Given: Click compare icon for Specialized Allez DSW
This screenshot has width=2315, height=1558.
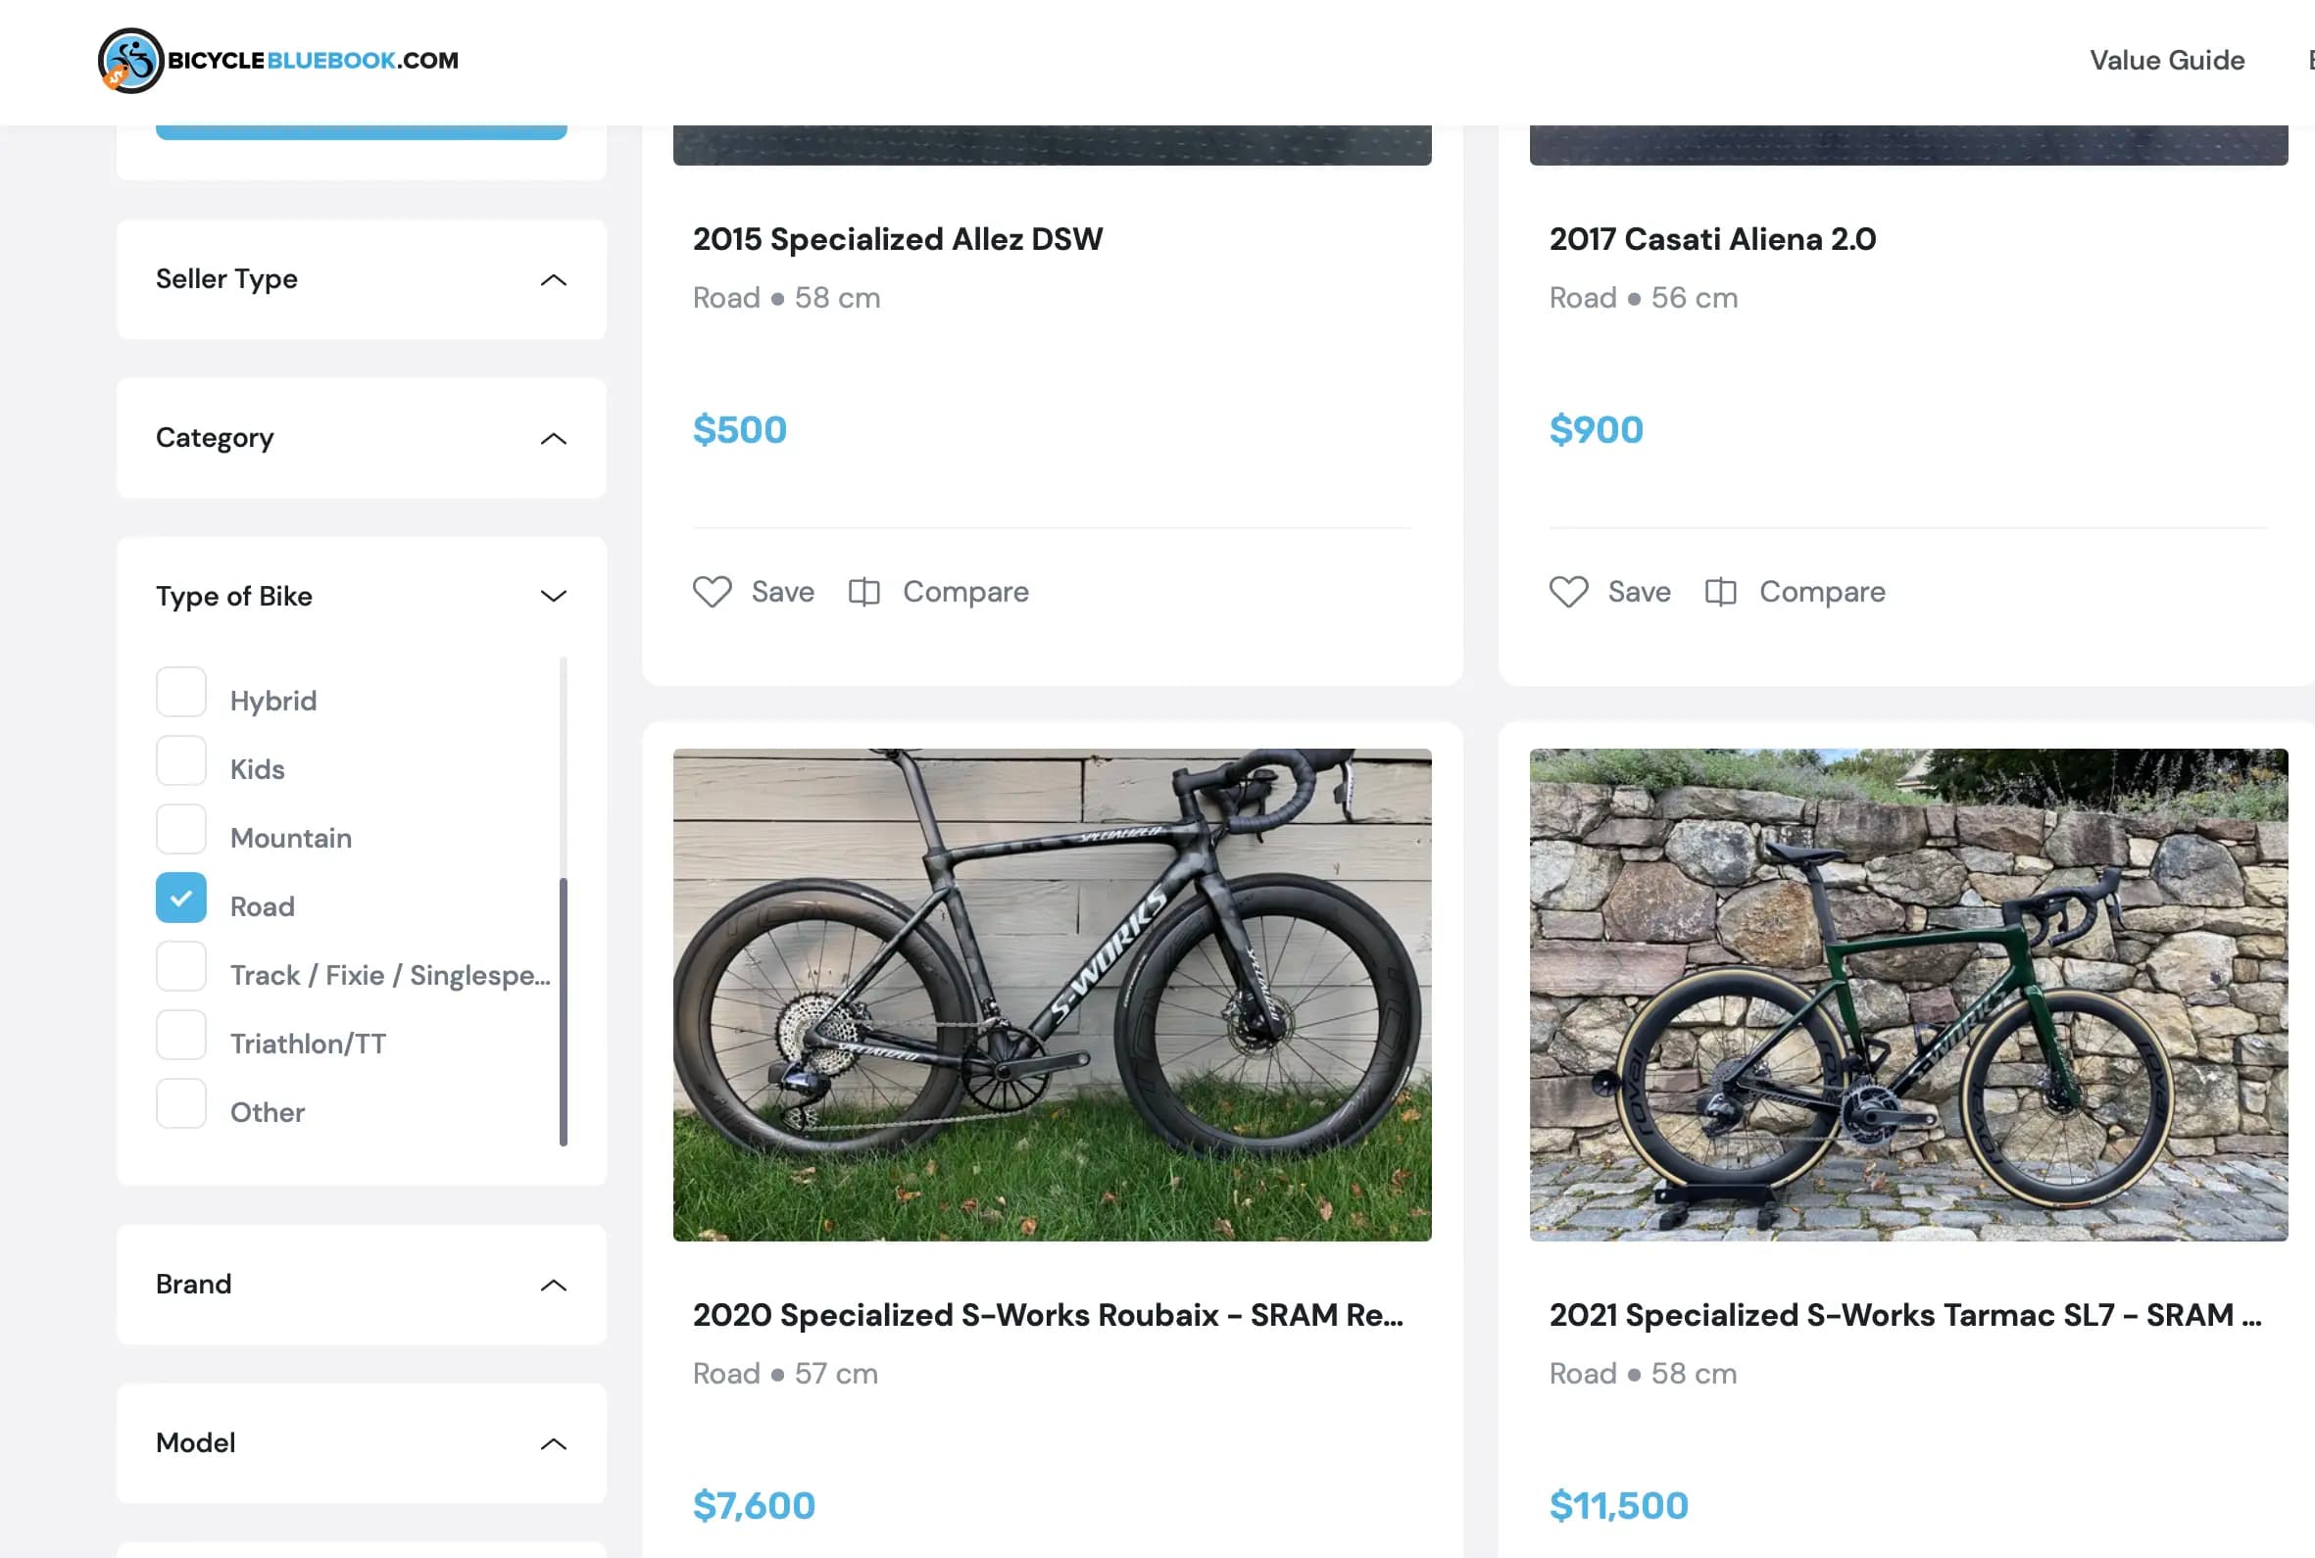Looking at the screenshot, I should 863,592.
